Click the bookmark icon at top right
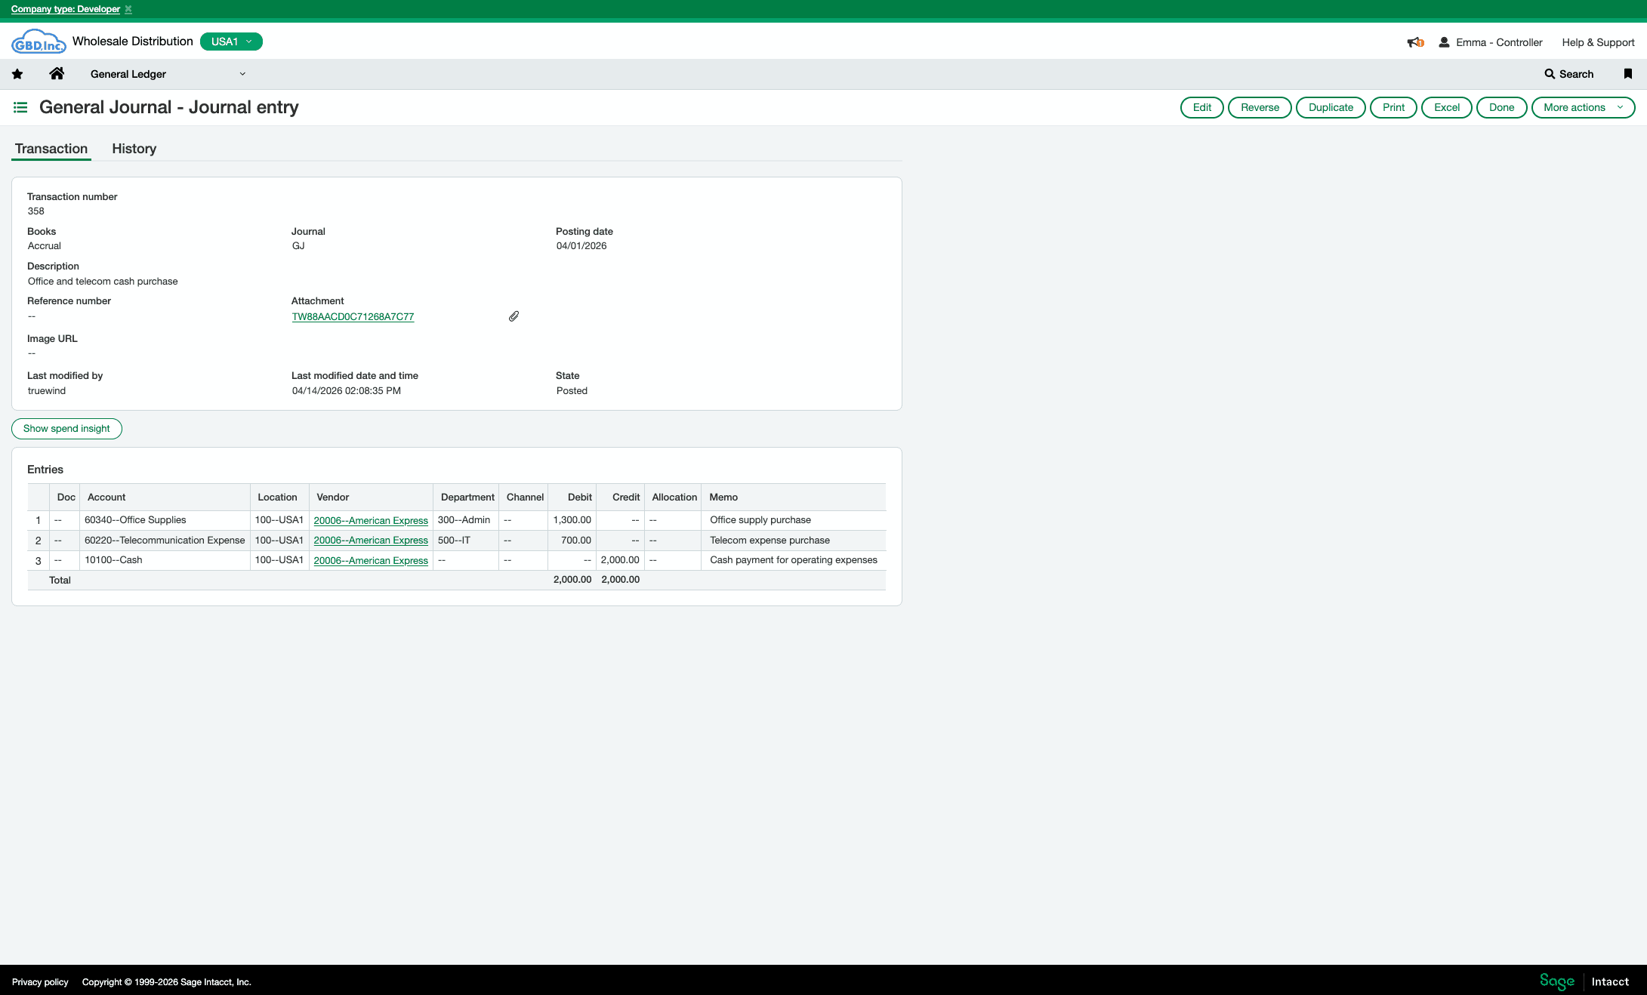The width and height of the screenshot is (1647, 995). pyautogui.click(x=1627, y=73)
